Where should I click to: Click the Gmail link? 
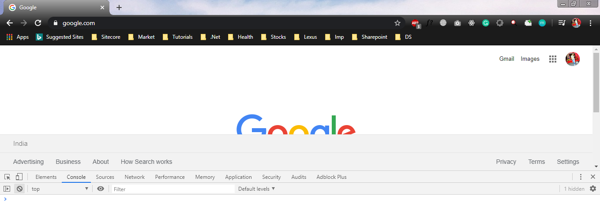[x=506, y=59]
